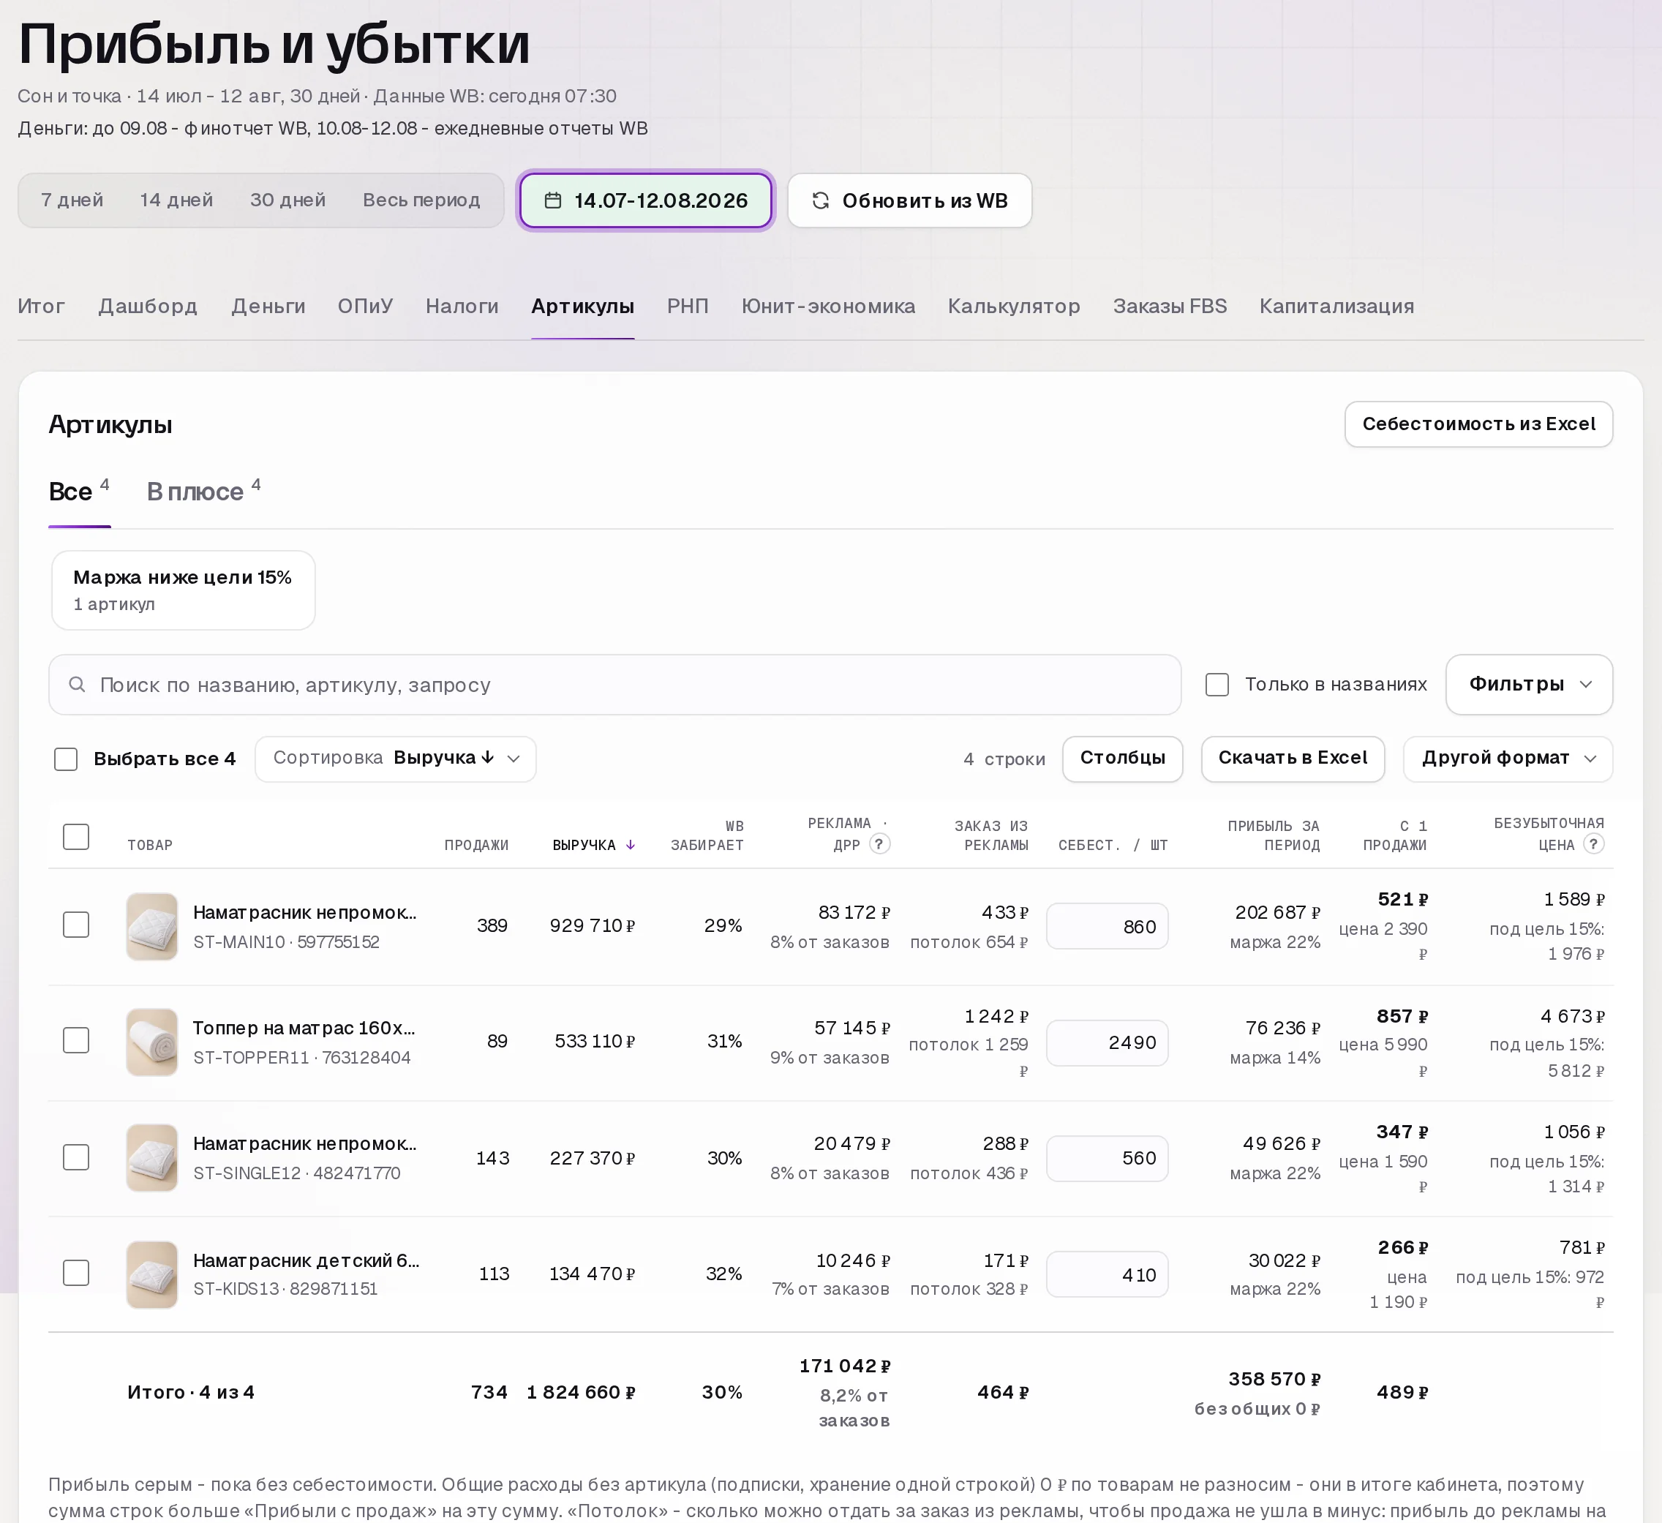Open product thumbnail for ST-KIDS13
This screenshot has width=1662, height=1523.
151,1274
